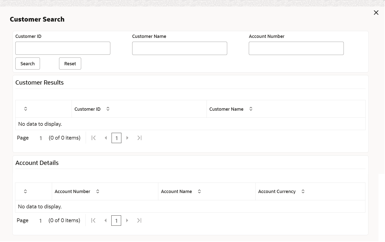
Task: Select the Account Number input field
Action: [x=296, y=48]
